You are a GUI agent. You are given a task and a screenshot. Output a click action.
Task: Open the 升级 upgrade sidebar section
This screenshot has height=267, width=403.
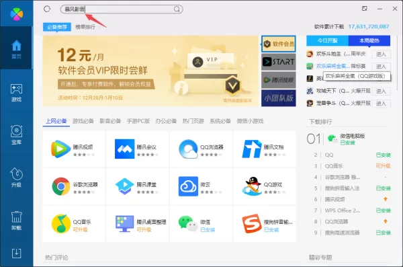pyautogui.click(x=16, y=178)
